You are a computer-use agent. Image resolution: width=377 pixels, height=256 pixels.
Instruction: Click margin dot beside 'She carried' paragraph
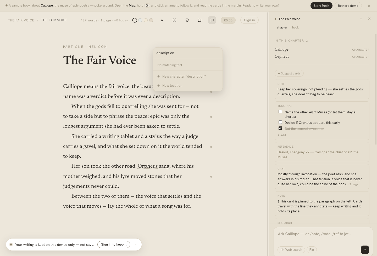211,147
